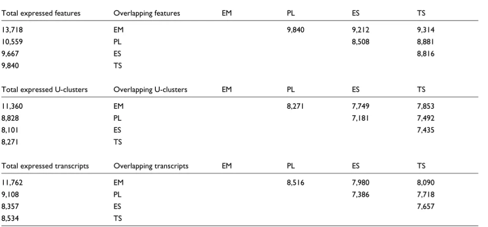Image resolution: width=488 pixels, height=227 pixels.
Task: Click the 8,516 EM-PL transcripts cell
Action: [x=295, y=183]
